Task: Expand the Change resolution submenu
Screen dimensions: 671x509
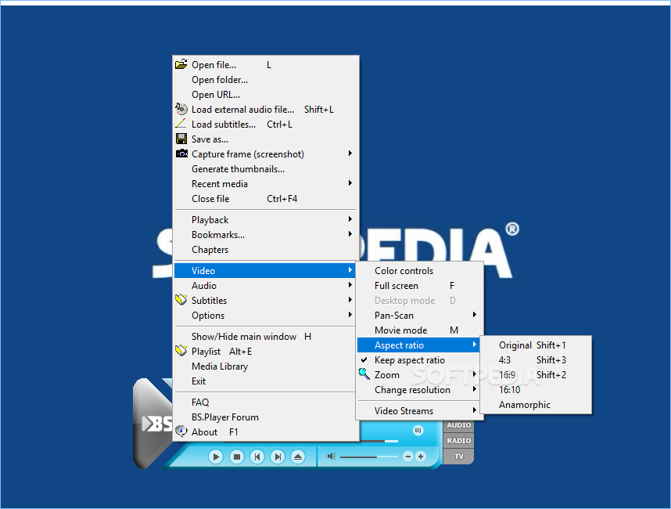Action: click(418, 390)
